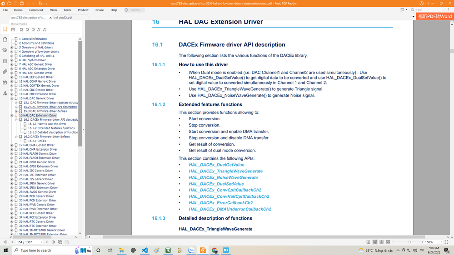Follow the HAL_DACEx_DMAUnderrunCallbackCh2 link

230,209
